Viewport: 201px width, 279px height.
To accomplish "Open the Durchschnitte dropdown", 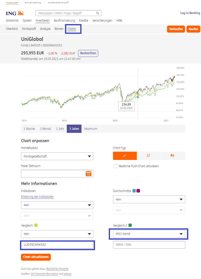I will pyautogui.click(x=149, y=200).
